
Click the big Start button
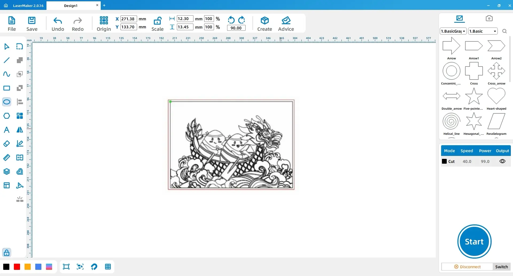pyautogui.click(x=474, y=241)
